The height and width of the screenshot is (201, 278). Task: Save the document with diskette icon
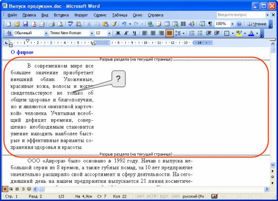tap(25, 24)
